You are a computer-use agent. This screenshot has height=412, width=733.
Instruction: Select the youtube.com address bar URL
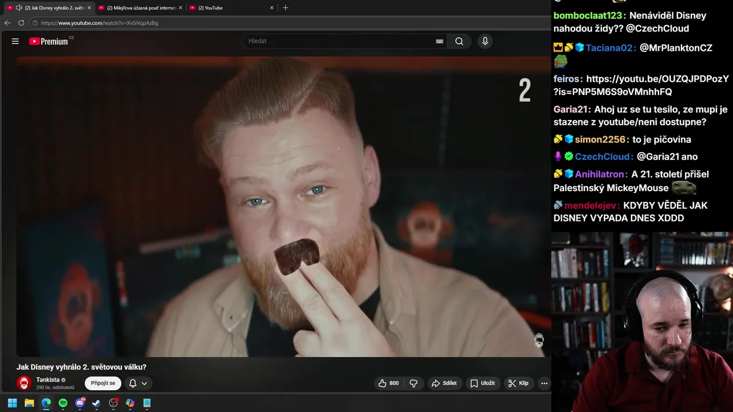(x=100, y=23)
